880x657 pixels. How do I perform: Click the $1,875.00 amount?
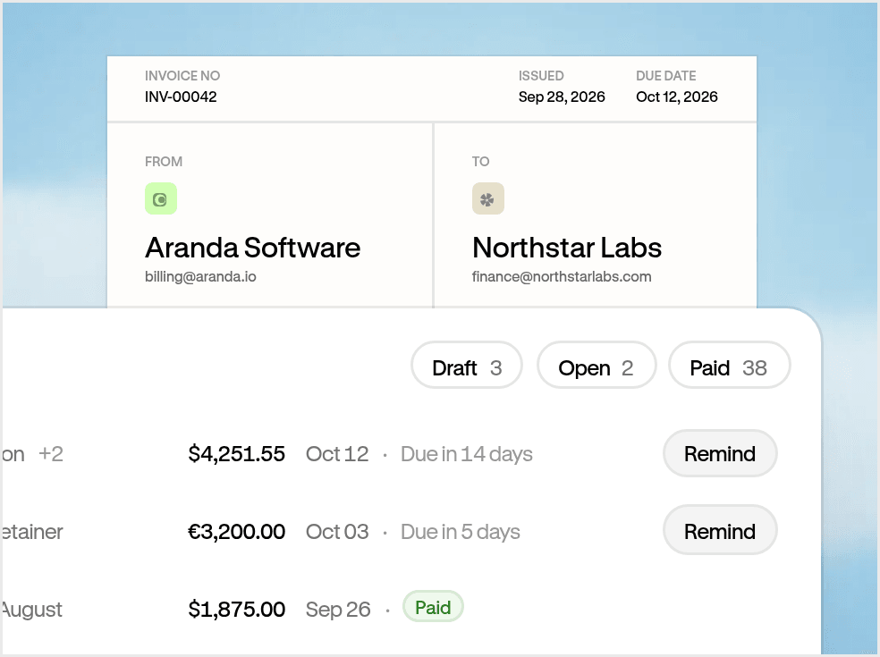(x=236, y=610)
